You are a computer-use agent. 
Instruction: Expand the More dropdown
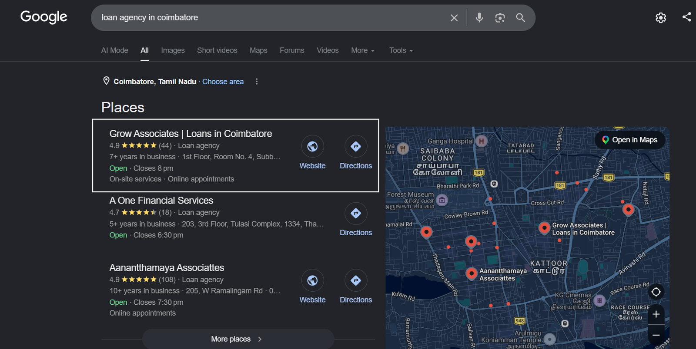tap(363, 50)
